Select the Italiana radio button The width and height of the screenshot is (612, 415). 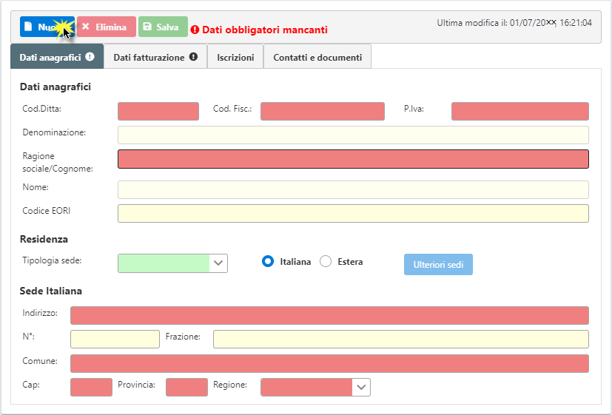268,262
